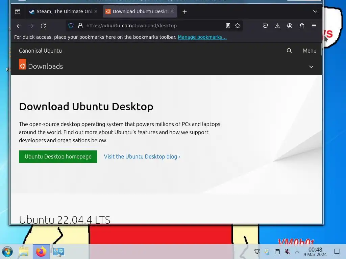Click the page vertical scrollbar
The image size is (346, 259).
click(321, 49)
